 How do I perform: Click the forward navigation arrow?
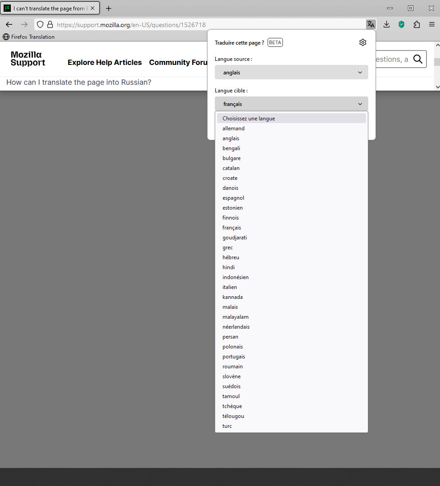click(24, 24)
